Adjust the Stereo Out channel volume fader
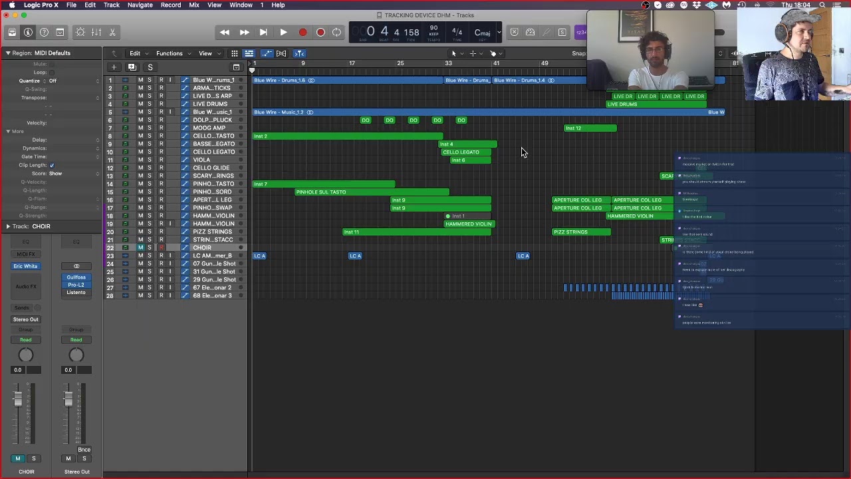Image resolution: width=851 pixels, height=479 pixels. point(68,399)
